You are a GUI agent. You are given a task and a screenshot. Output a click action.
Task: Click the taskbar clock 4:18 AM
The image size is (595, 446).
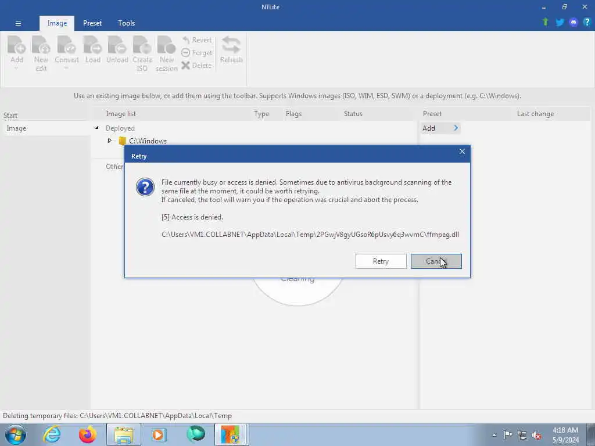tap(565, 430)
